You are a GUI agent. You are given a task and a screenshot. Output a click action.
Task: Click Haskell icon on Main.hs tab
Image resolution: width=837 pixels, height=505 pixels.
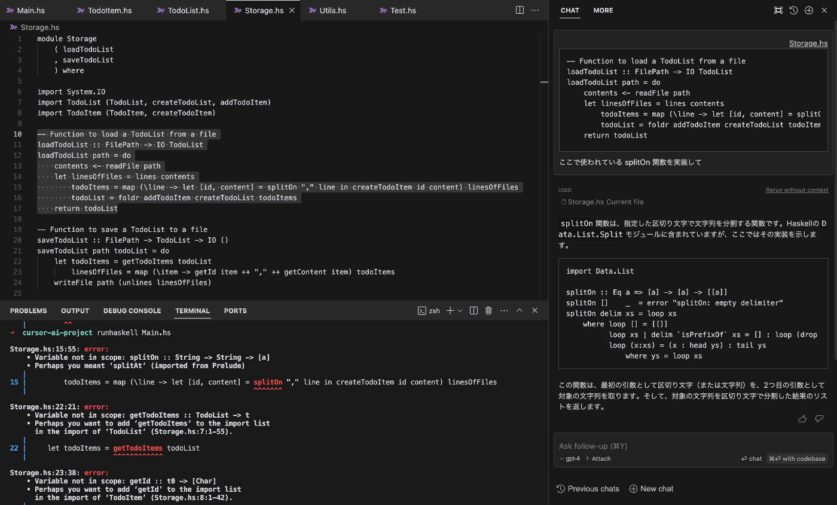click(x=10, y=11)
